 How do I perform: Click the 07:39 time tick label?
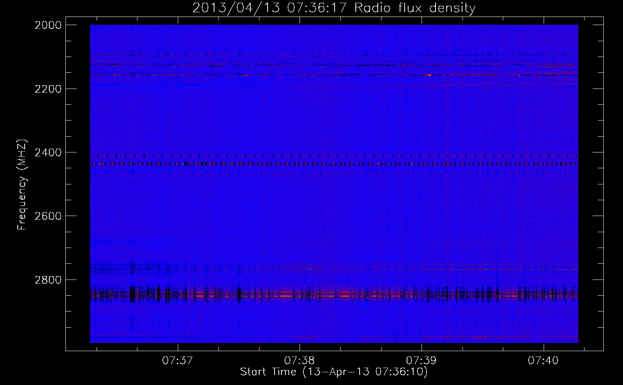(422, 361)
